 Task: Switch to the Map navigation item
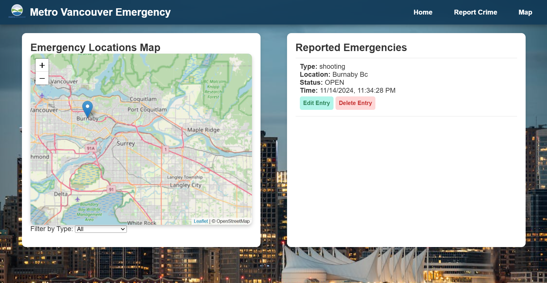click(x=525, y=12)
